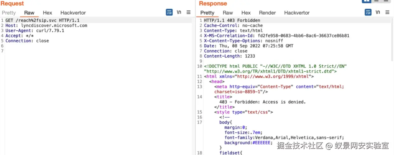The height and width of the screenshot is (155, 394).
Task: Switch Response view to the Raw tab
Action: pos(228,13)
